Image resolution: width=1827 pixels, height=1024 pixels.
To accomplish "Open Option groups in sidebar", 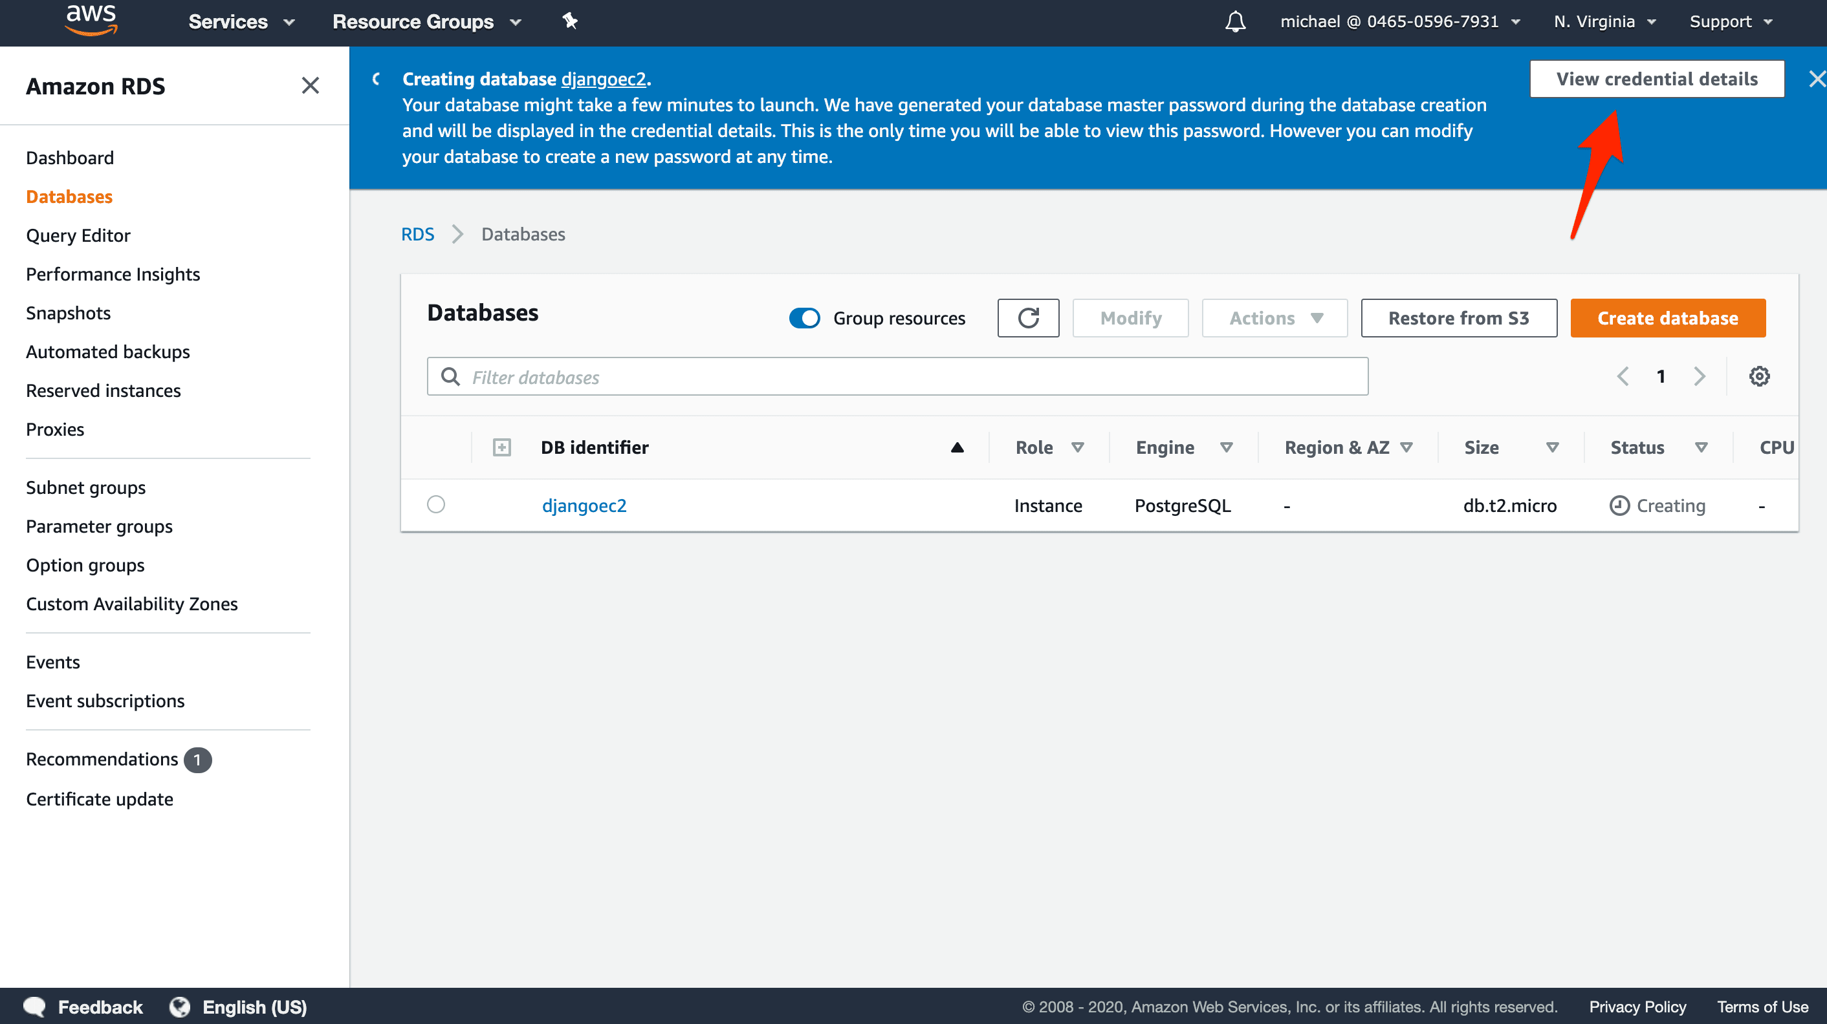I will click(x=85, y=566).
